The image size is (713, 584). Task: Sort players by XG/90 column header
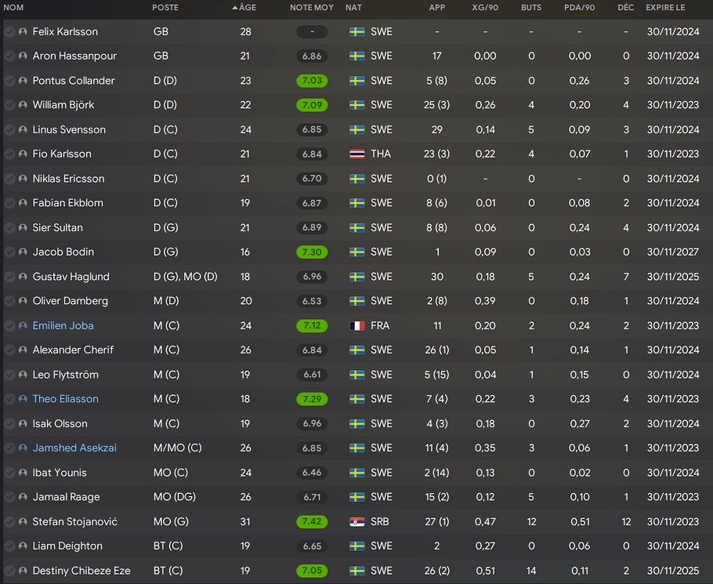click(485, 8)
